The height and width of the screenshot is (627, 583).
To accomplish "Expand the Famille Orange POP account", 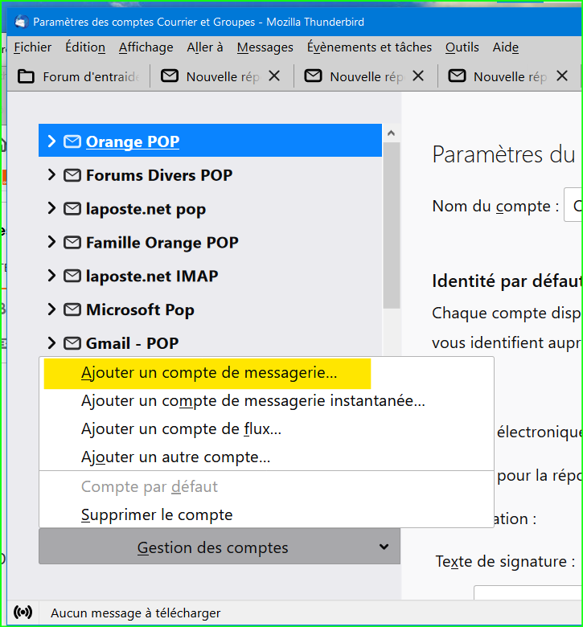I will (51, 242).
